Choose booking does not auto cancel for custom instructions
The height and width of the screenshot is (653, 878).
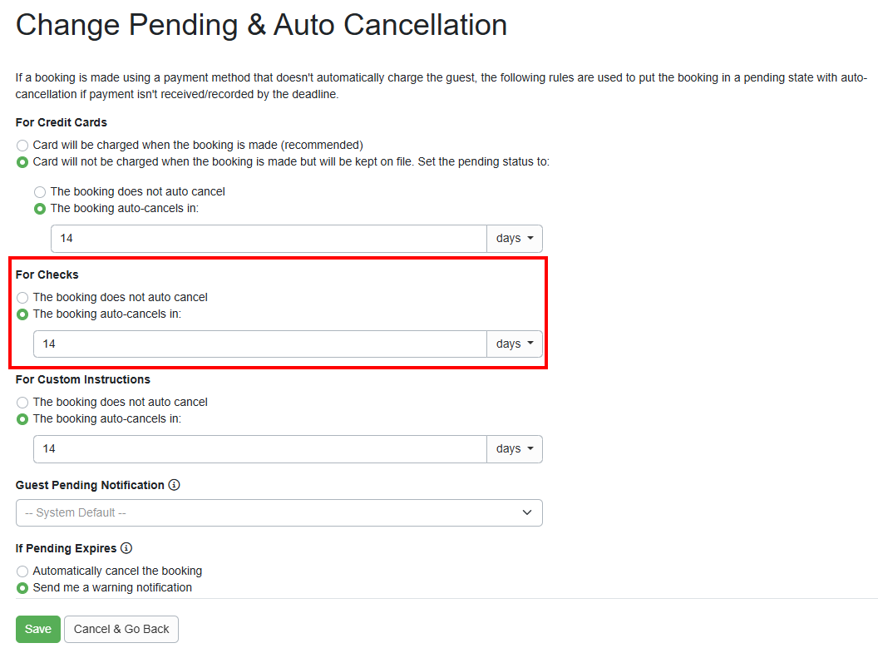point(22,402)
